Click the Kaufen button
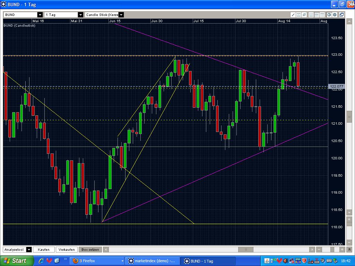Screen dimensions: 355x266 click(44, 249)
